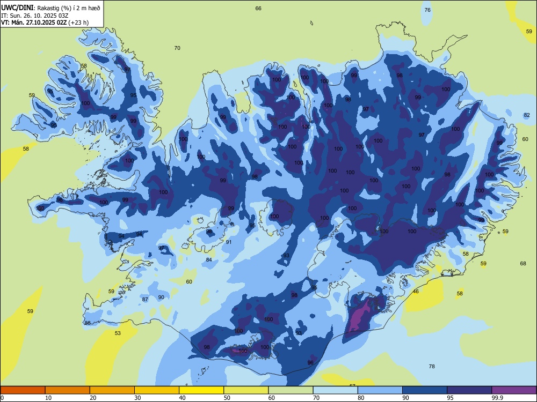This screenshot has width=537, height=402.
Task: Click the title text 'UWC/DINI: Rakastig (%) í 2 m hæð'
Action: tap(50, 8)
